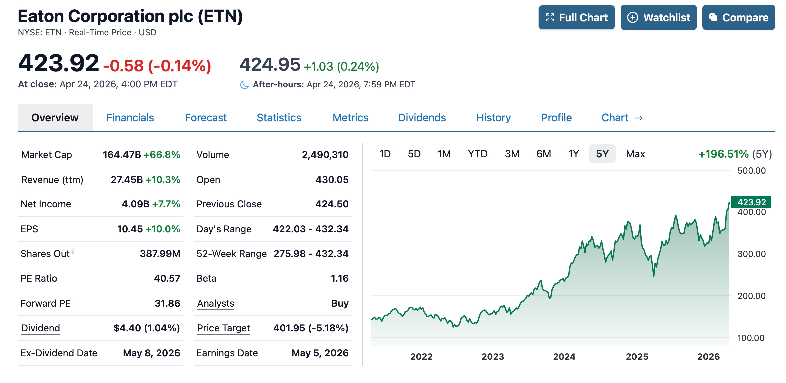This screenshot has width=786, height=383.
Task: Select the Max chart range
Action: [x=635, y=154]
